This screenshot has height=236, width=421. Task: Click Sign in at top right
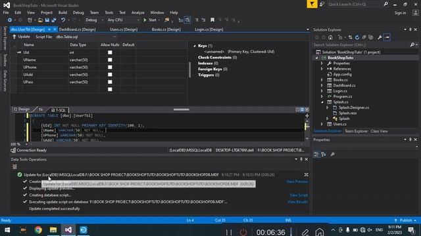pyautogui.click(x=400, y=13)
